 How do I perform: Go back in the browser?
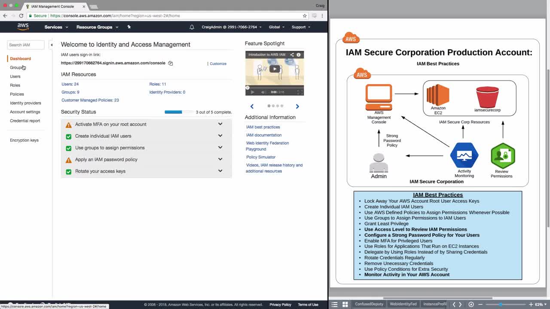click(x=5, y=16)
